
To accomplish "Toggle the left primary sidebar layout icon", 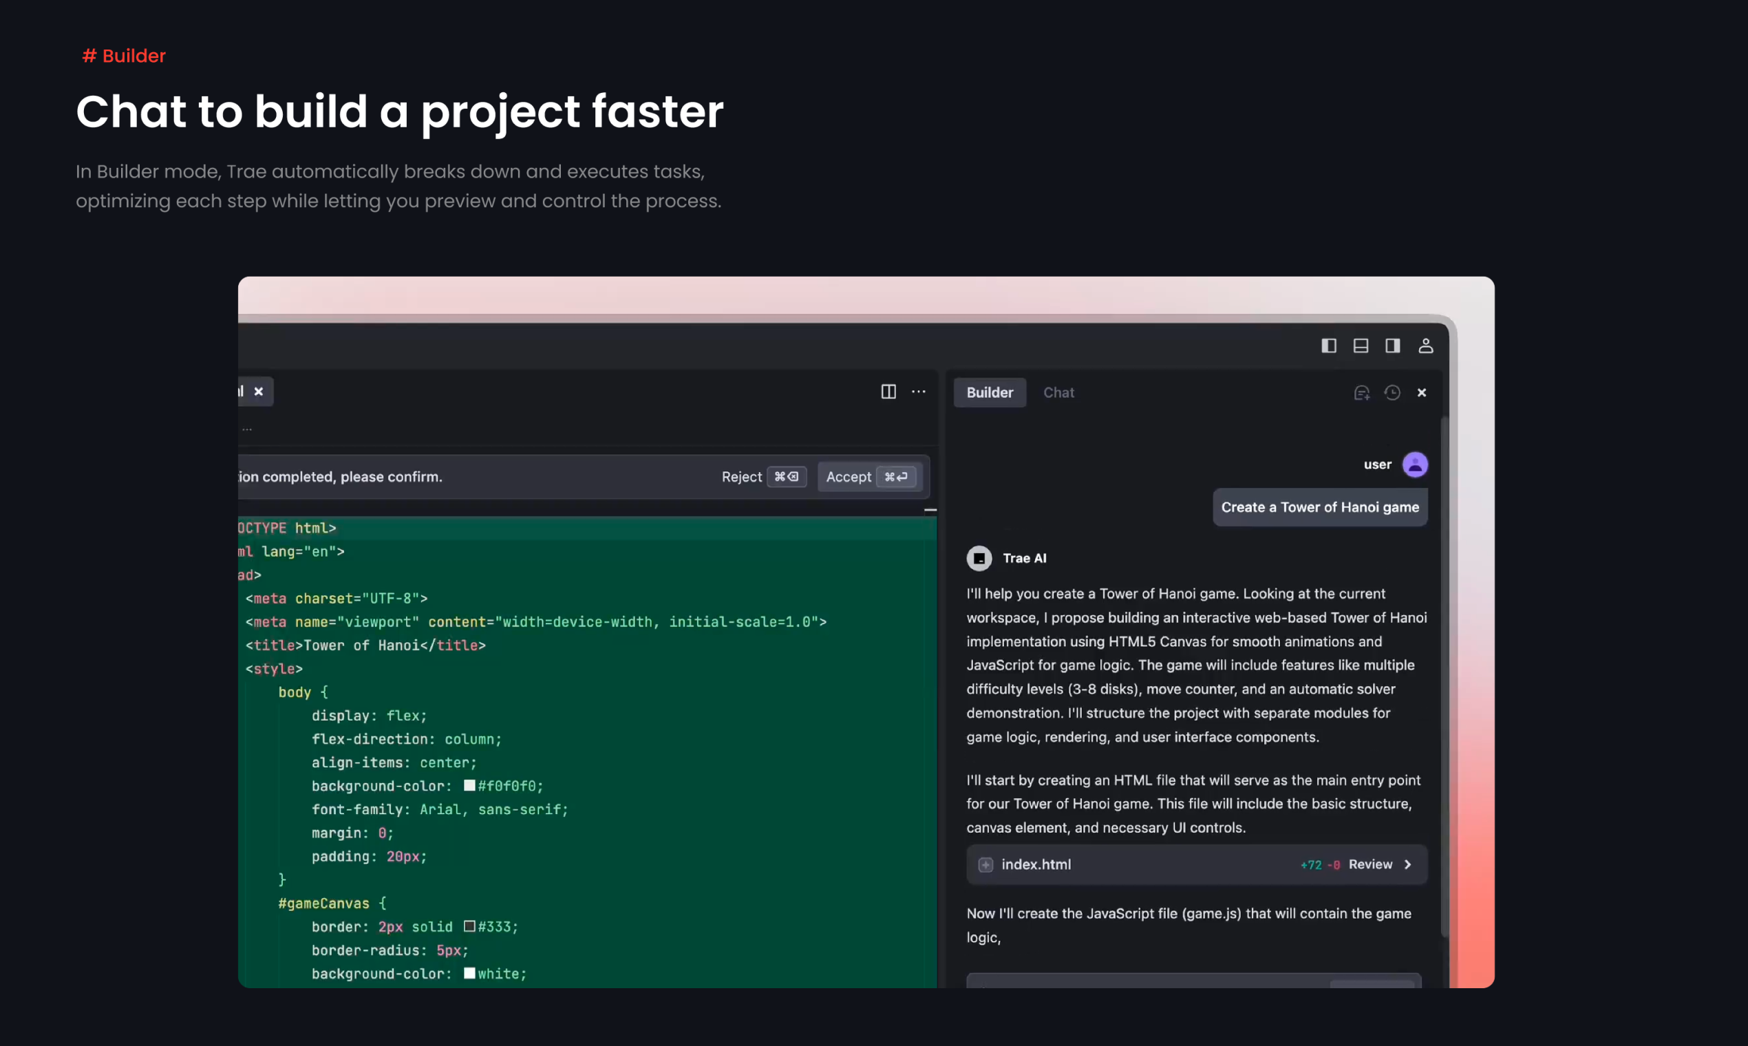I will 1329,345.
